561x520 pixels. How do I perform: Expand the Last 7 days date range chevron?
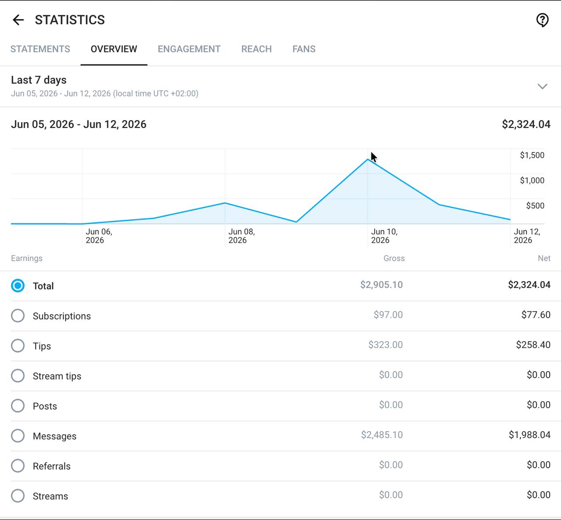click(x=543, y=86)
